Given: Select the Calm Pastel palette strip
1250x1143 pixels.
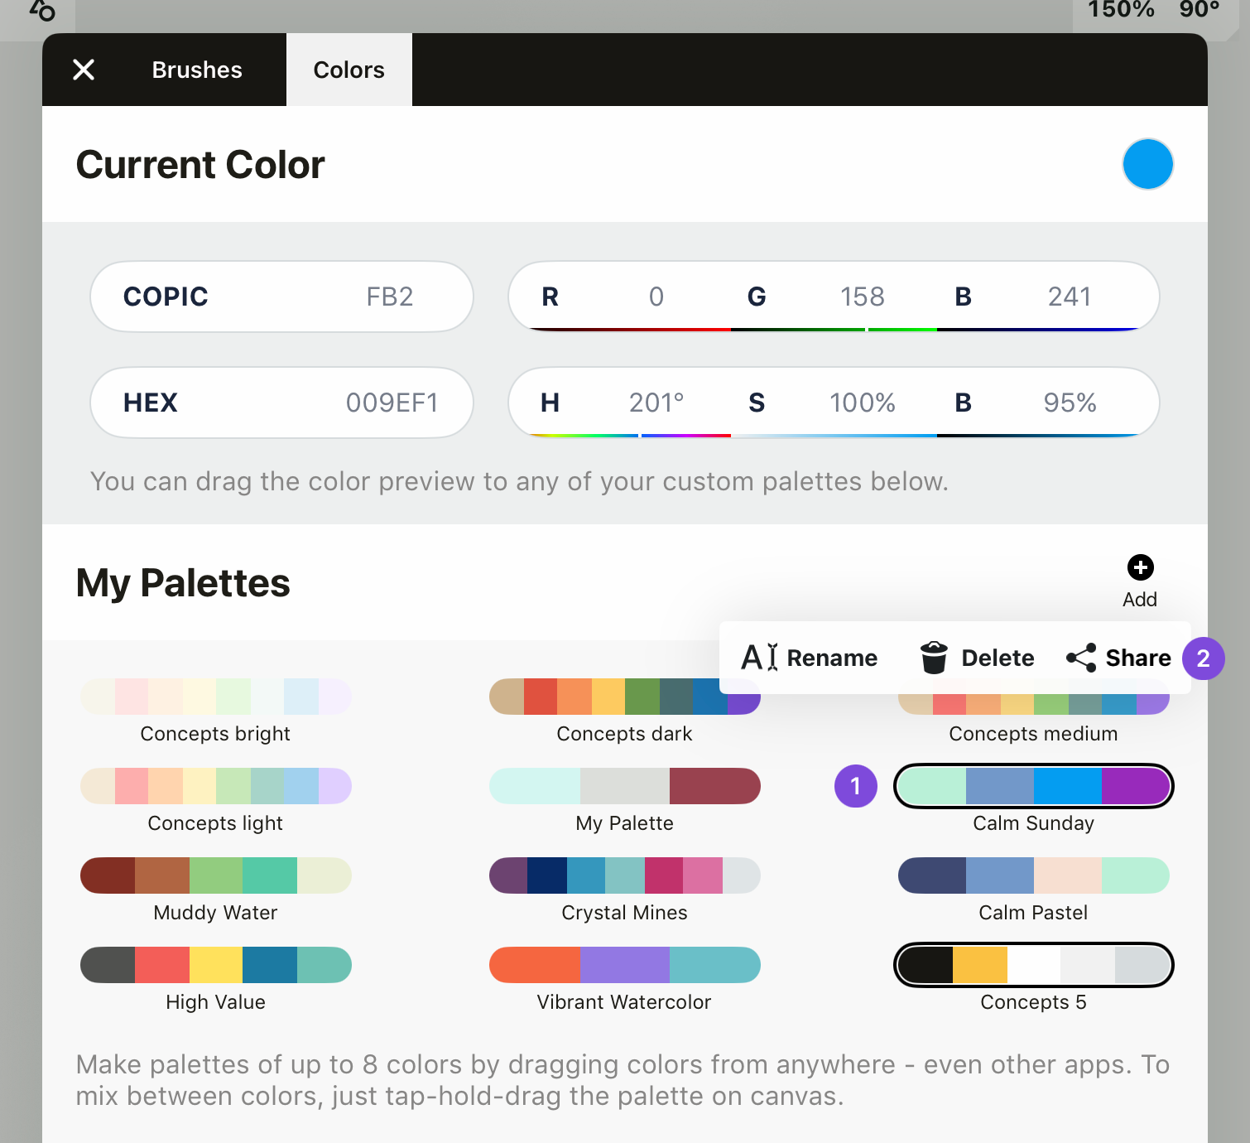Looking at the screenshot, I should coord(1034,875).
